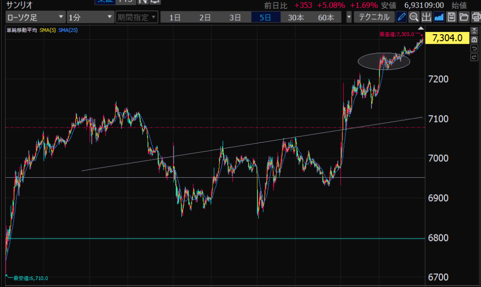Click the lock icon beside price scale
Viewport: 481px width, 287px height.
click(x=473, y=40)
